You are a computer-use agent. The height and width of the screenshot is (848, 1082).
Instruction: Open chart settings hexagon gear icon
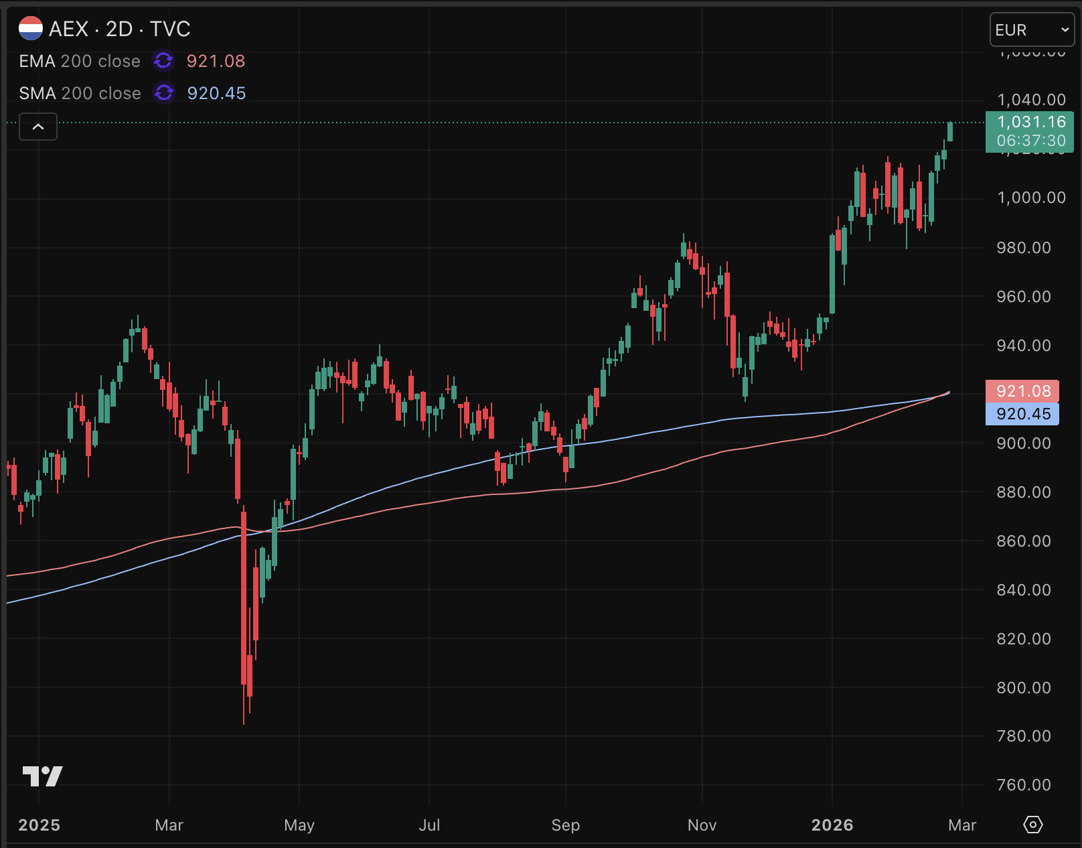coord(1033,825)
